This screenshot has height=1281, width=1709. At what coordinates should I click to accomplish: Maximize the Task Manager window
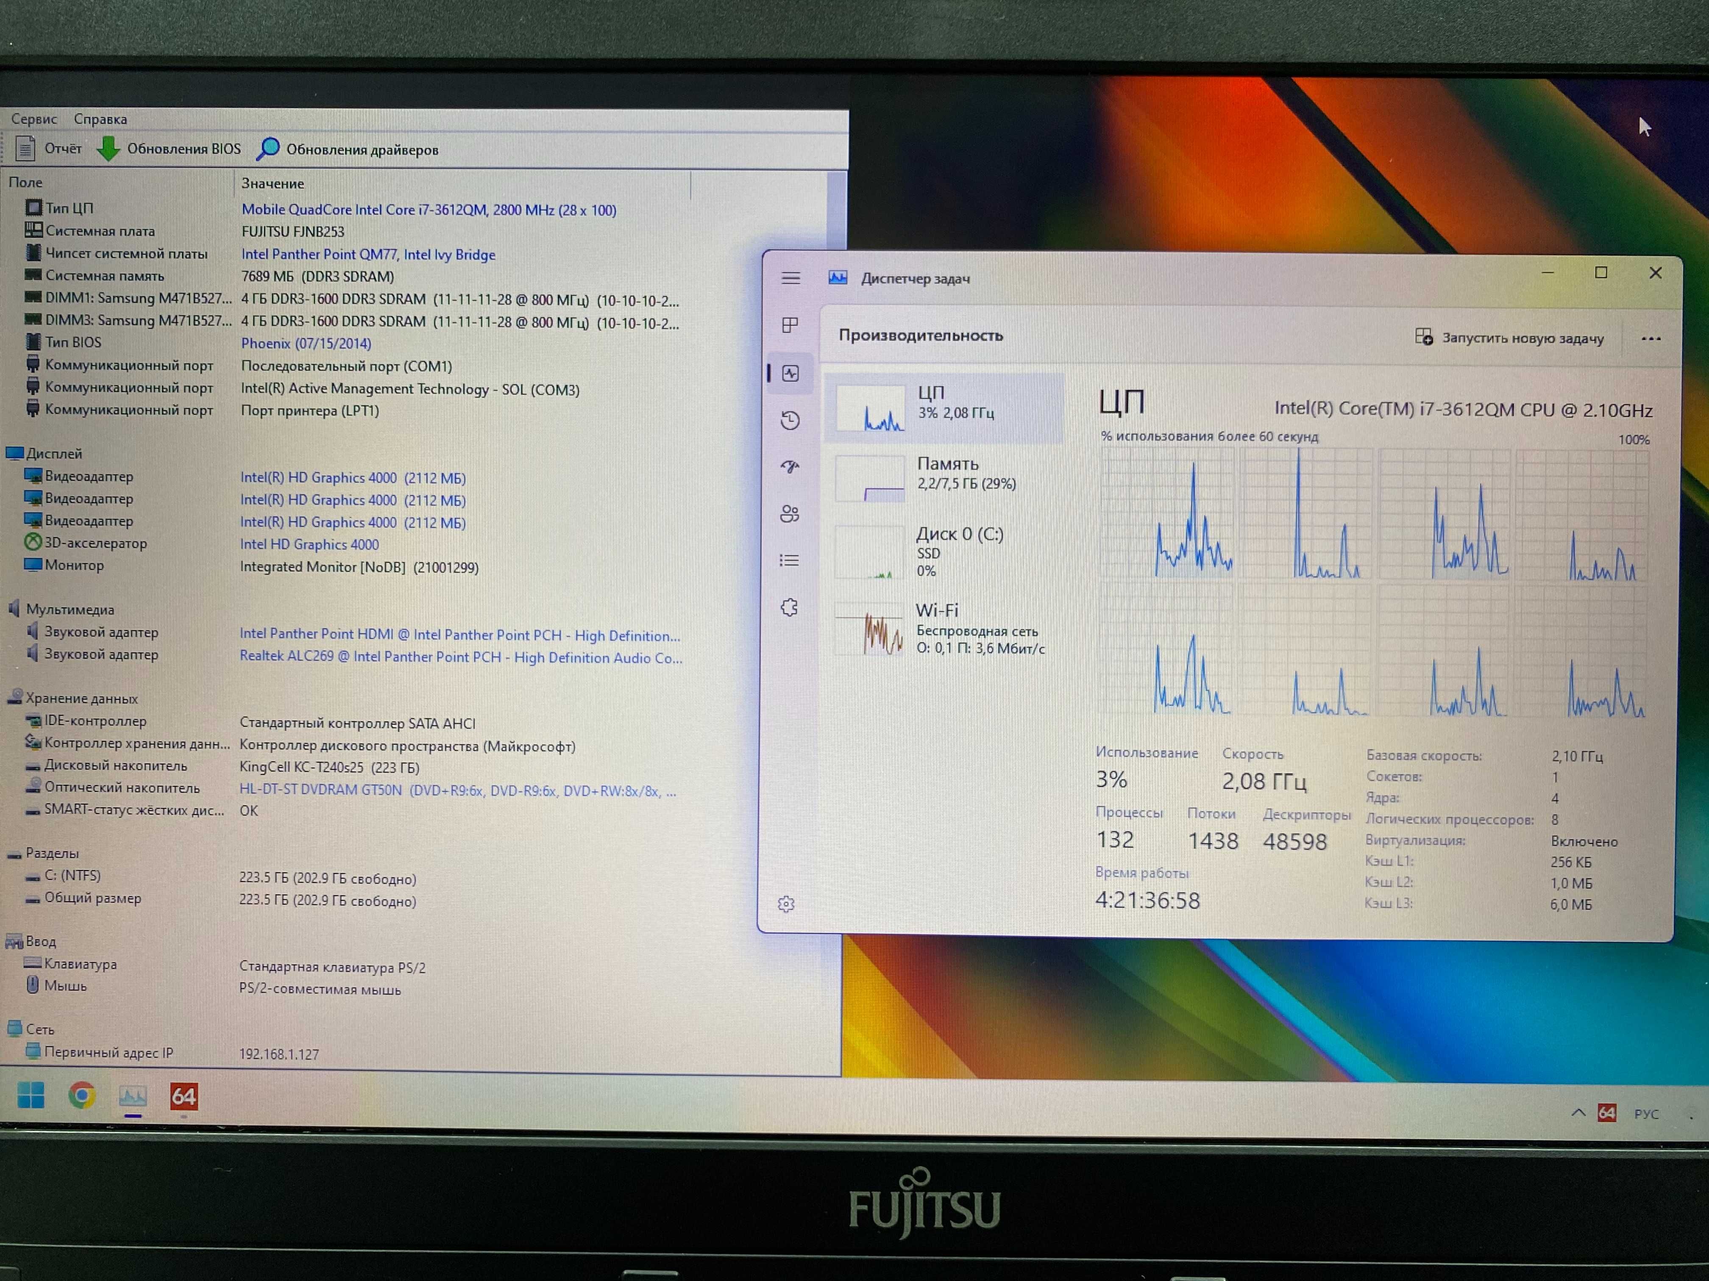tap(1602, 272)
